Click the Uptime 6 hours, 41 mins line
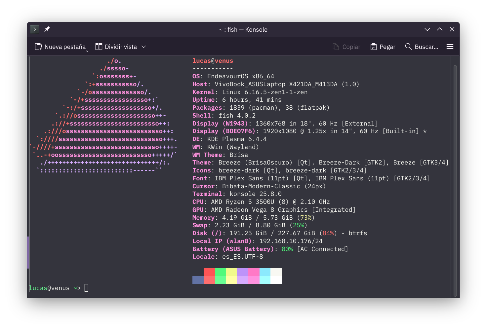Screen dimensions: 487x330 (237, 100)
